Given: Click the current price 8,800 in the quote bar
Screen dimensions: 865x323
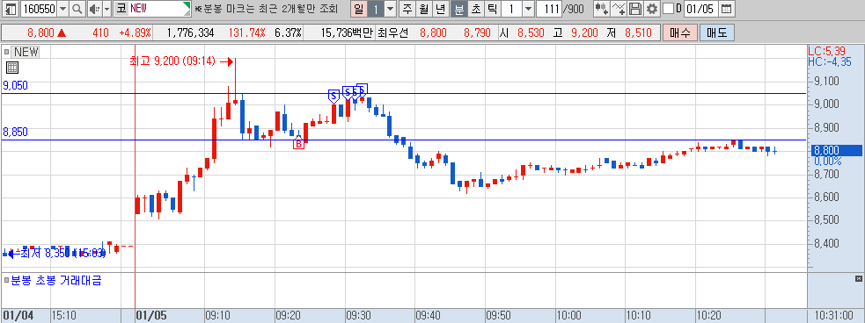Looking at the screenshot, I should pyautogui.click(x=40, y=33).
